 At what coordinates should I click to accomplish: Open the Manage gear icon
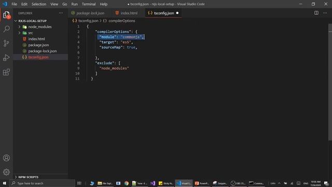6,172
